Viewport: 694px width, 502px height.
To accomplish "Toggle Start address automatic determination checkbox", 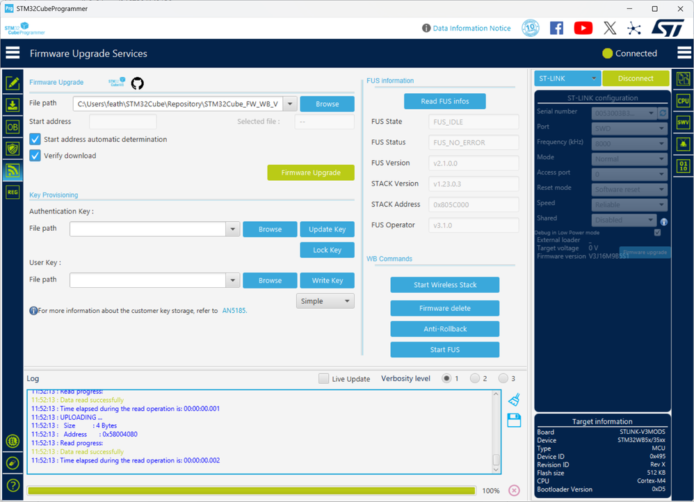I will click(x=35, y=139).
